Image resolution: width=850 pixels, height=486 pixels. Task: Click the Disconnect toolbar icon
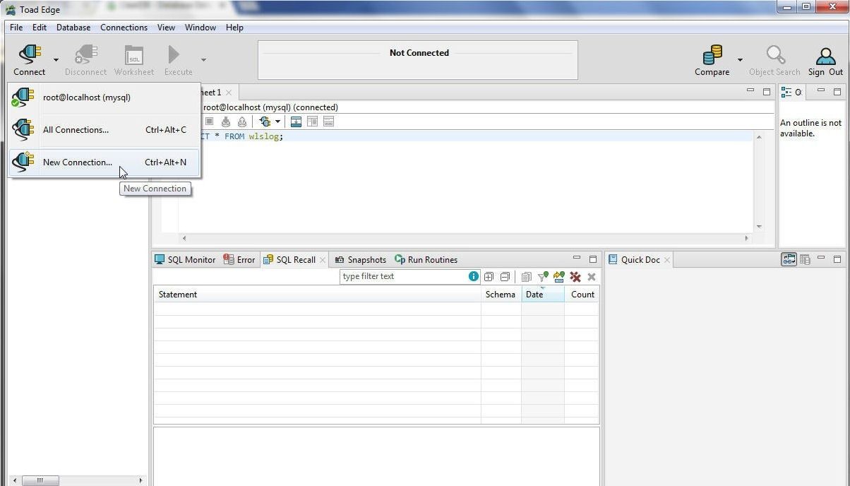click(85, 55)
